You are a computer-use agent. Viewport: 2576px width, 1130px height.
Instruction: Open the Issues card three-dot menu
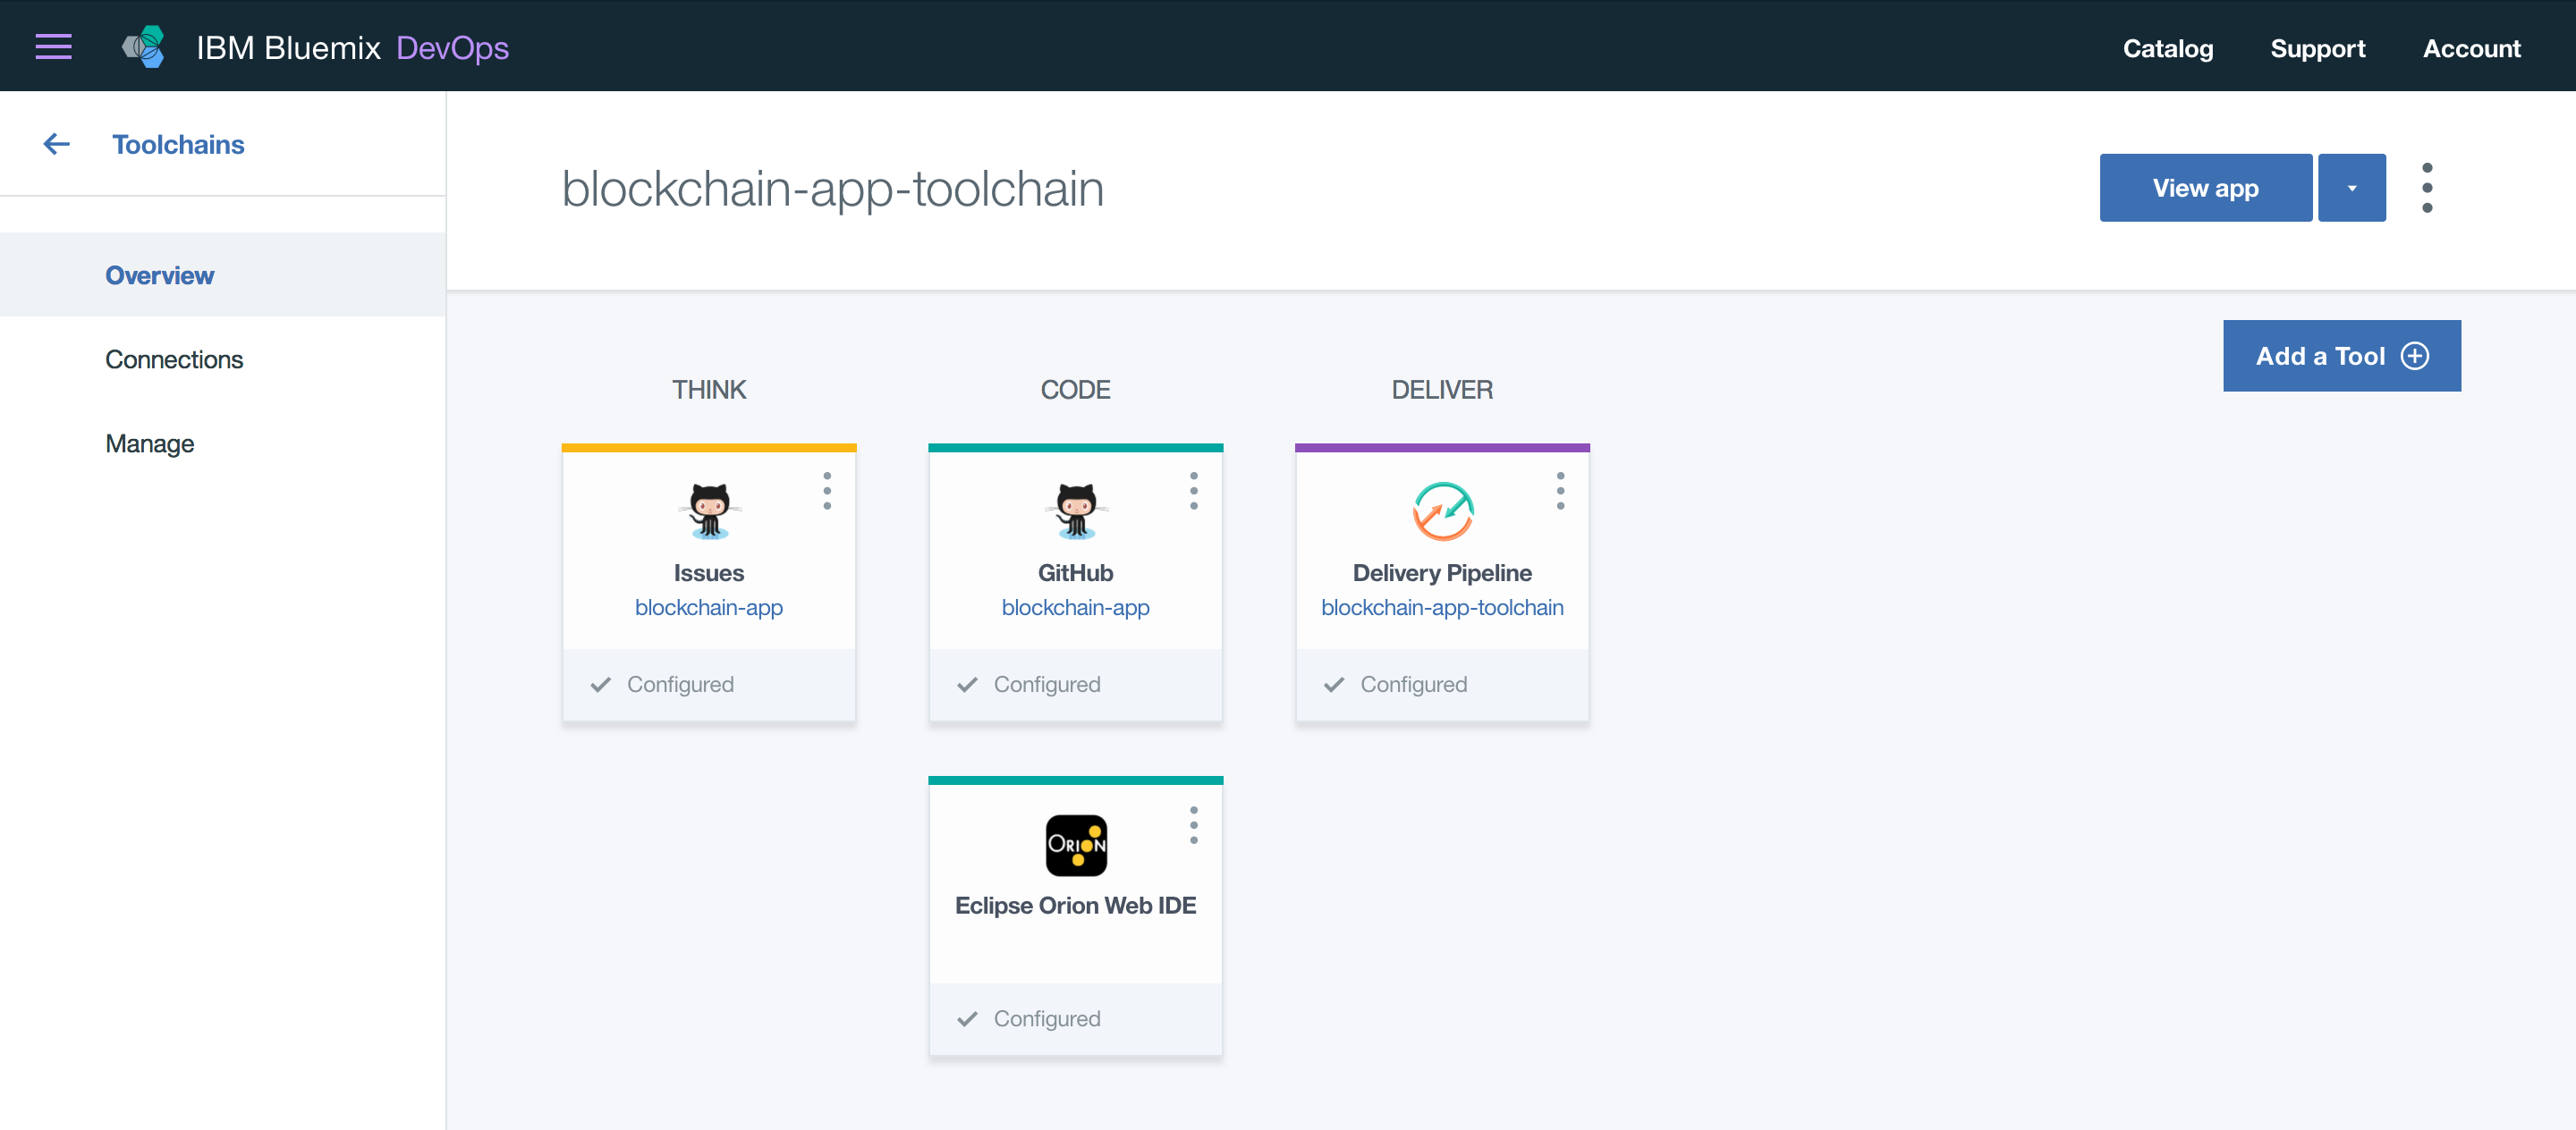click(827, 491)
